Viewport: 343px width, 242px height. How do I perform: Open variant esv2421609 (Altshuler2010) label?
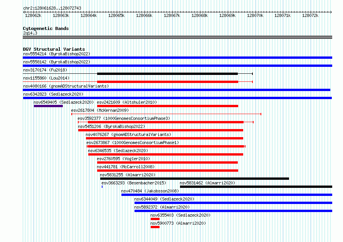pyautogui.click(x=127, y=102)
